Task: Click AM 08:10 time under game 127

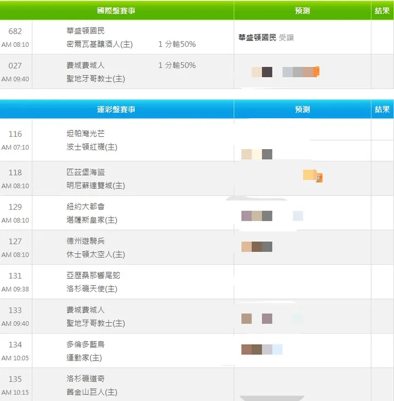Action: pos(15,255)
